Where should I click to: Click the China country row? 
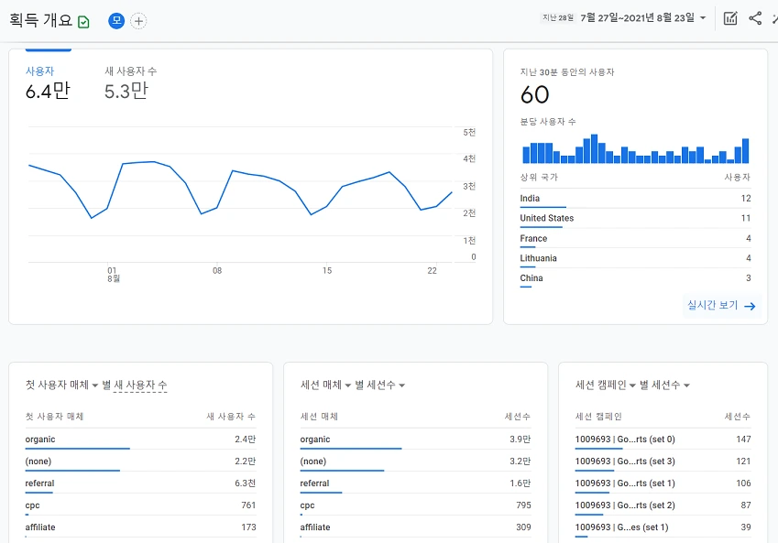635,278
